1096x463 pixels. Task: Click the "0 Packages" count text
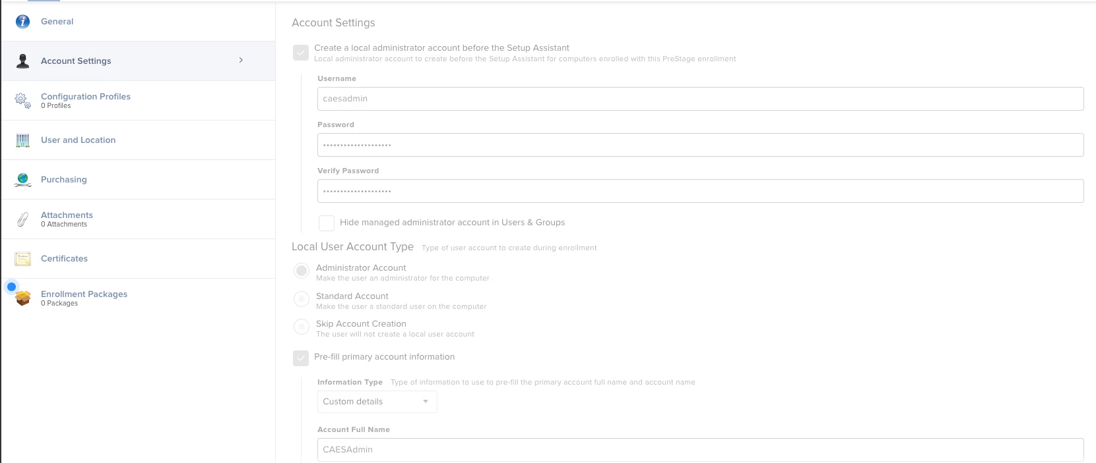[59, 304]
